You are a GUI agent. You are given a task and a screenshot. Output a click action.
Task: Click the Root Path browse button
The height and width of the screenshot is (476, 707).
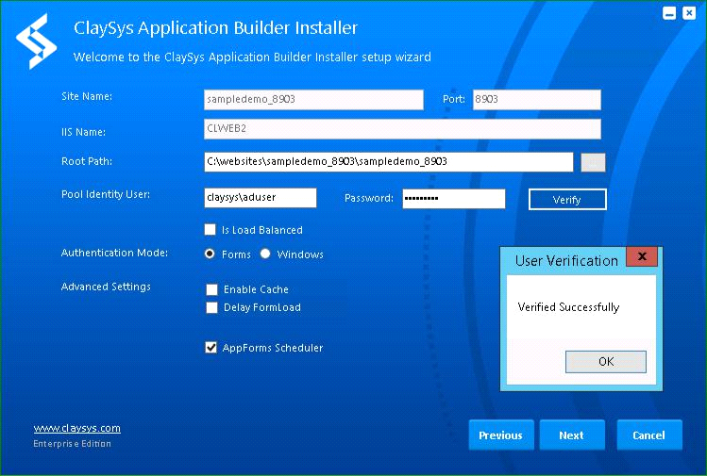pyautogui.click(x=593, y=162)
